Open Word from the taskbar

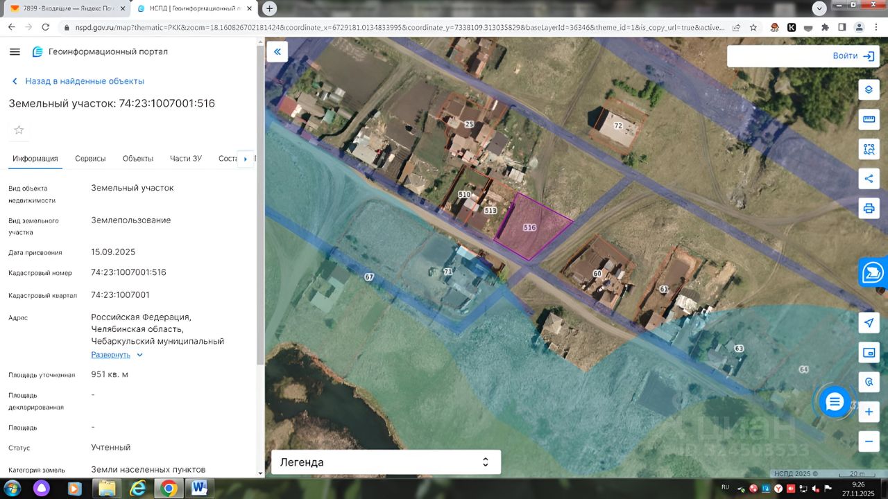(x=199, y=489)
